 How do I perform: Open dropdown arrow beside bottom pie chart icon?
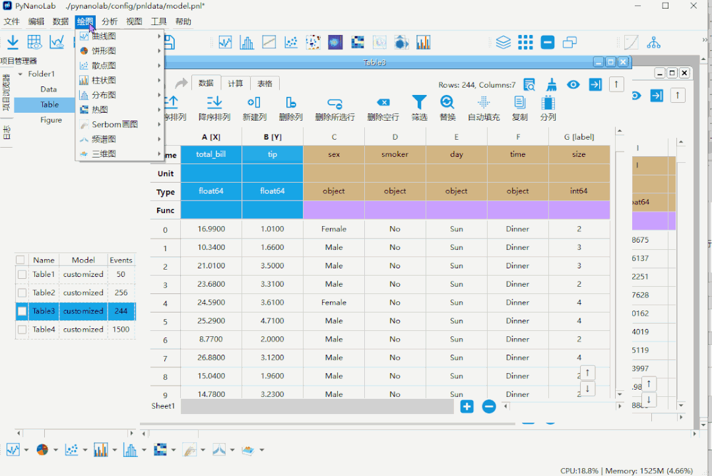[x=55, y=450]
